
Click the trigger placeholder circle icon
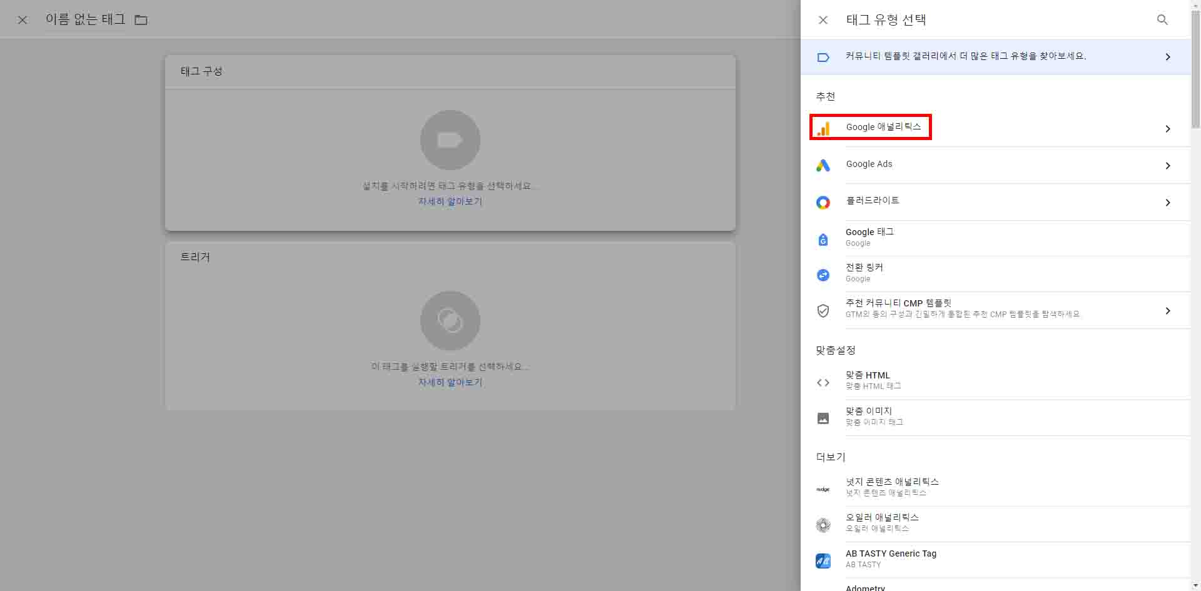coord(450,321)
